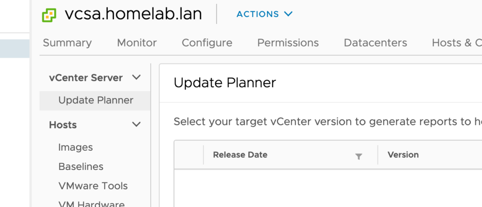Image resolution: width=482 pixels, height=207 pixels.
Task: Select VMware Tools in the sidebar
Action: tap(93, 186)
